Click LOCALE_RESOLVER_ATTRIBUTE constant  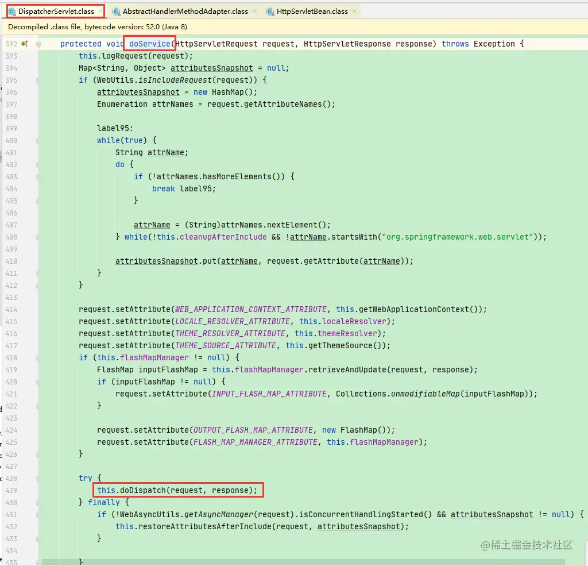(233, 322)
